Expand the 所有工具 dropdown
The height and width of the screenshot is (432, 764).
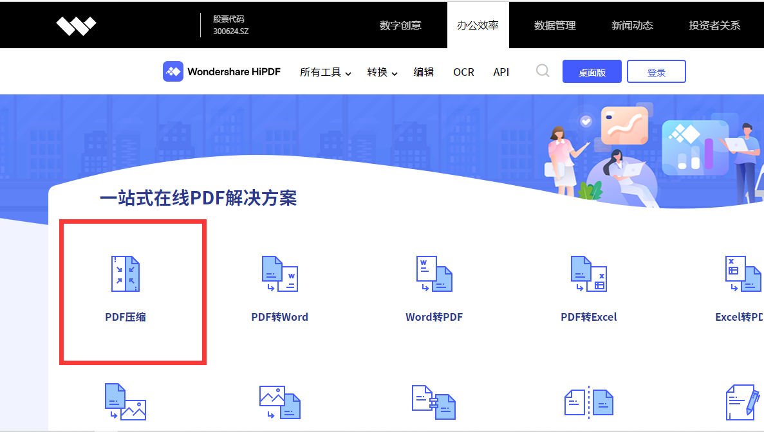click(x=325, y=72)
